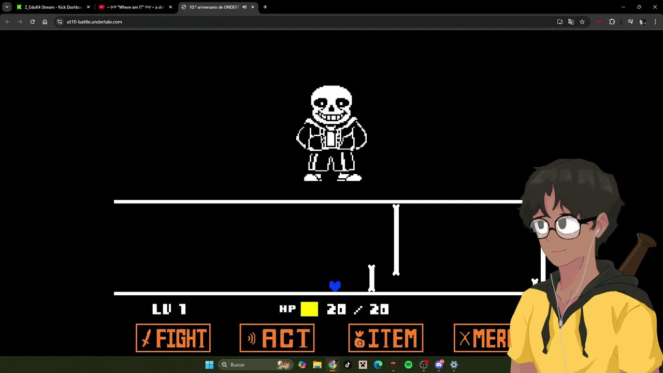Open Spotify from the taskbar
This screenshot has width=663, height=373.
point(408,365)
